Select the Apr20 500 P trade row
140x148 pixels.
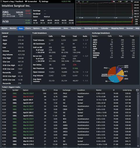[69, 100]
